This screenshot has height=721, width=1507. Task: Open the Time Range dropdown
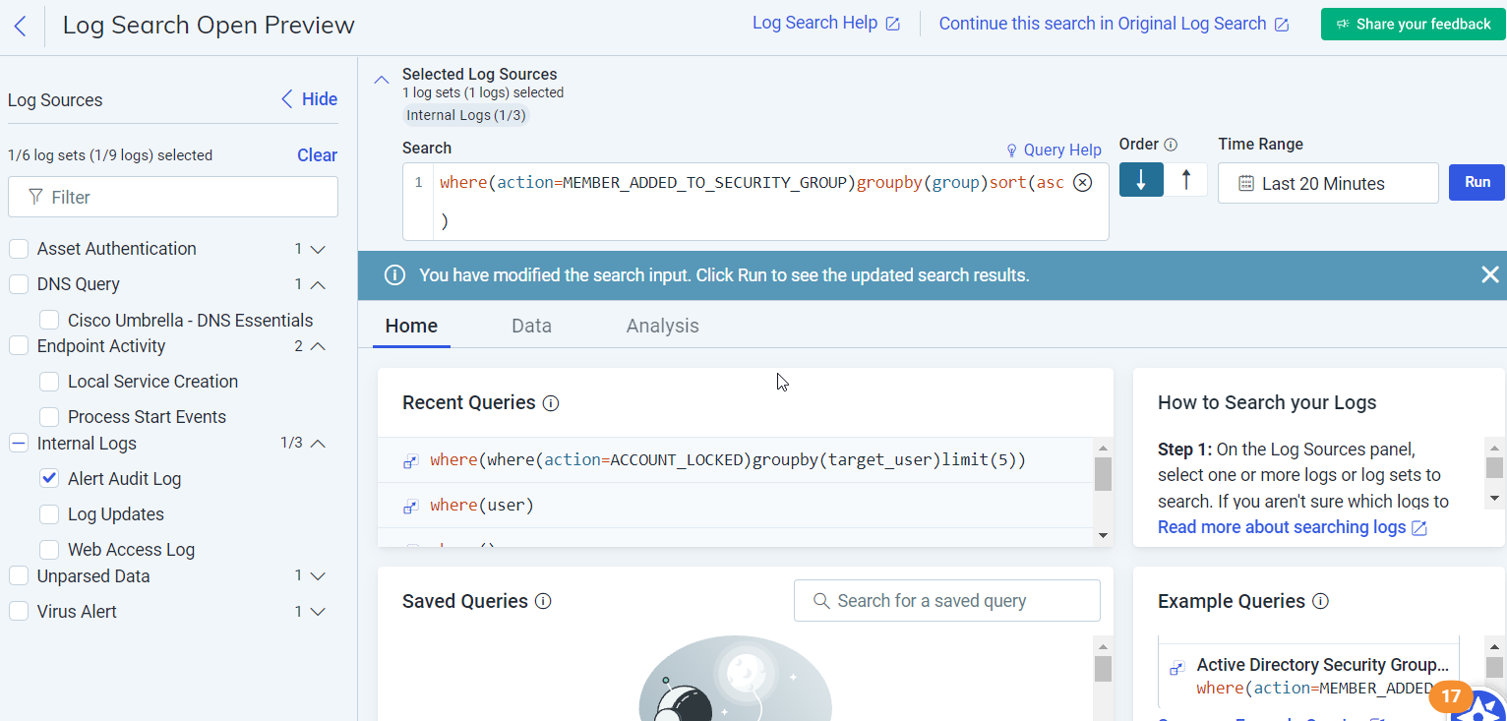1327,184
